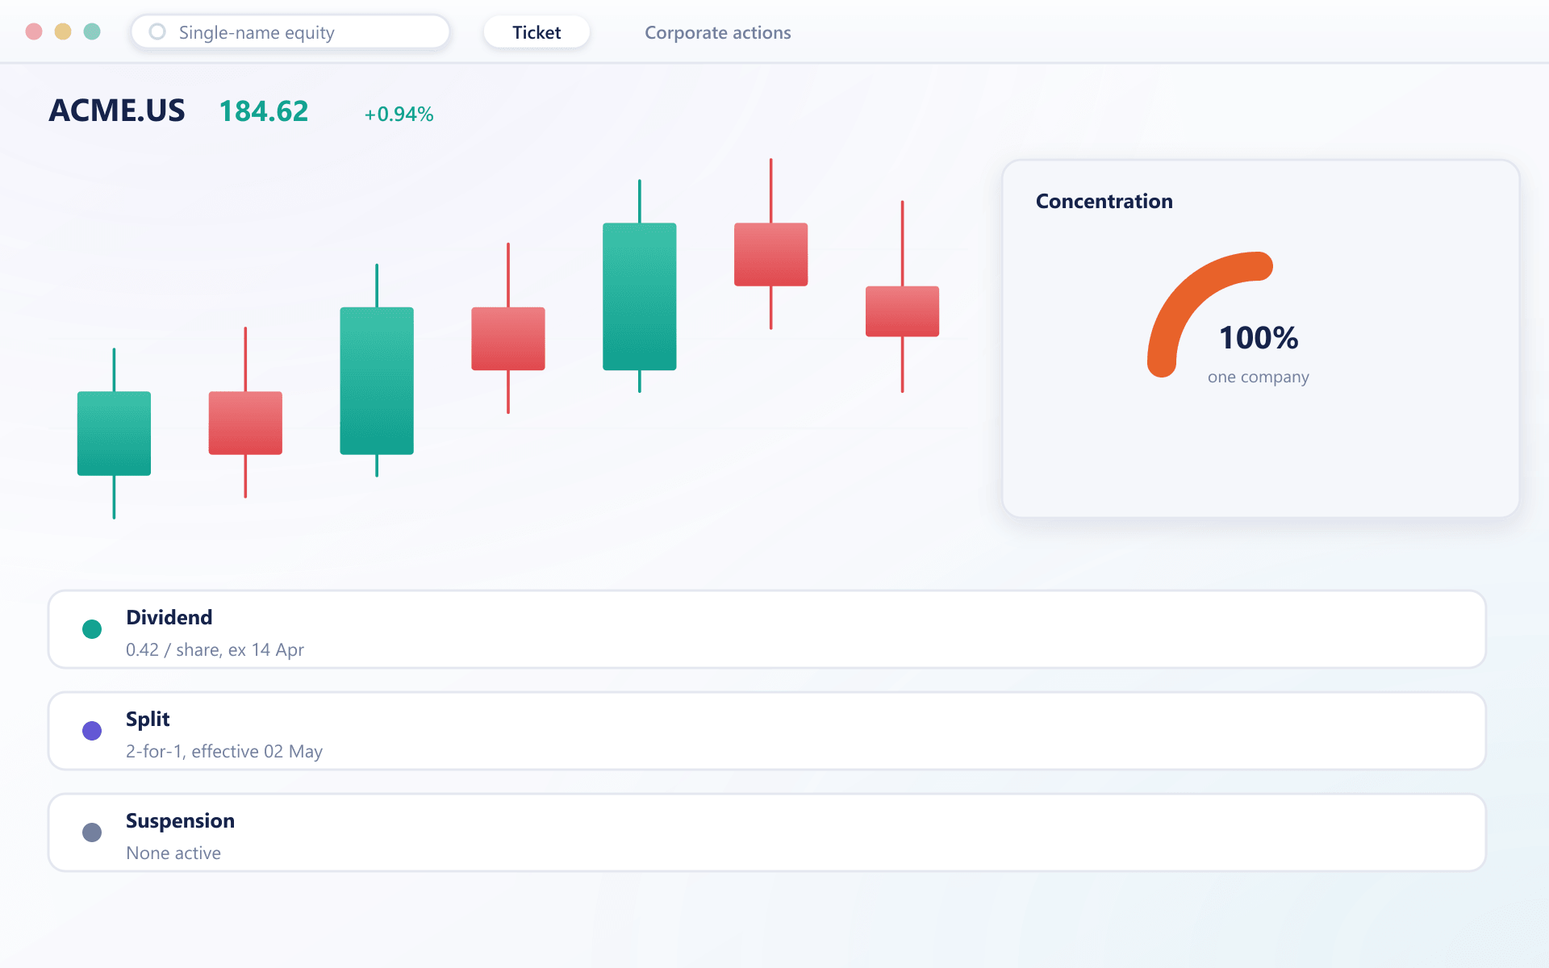Open the Ticket tab

[x=537, y=32]
